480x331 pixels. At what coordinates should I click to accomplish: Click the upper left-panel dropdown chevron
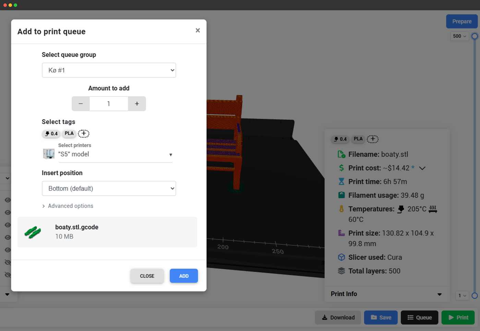point(7,178)
